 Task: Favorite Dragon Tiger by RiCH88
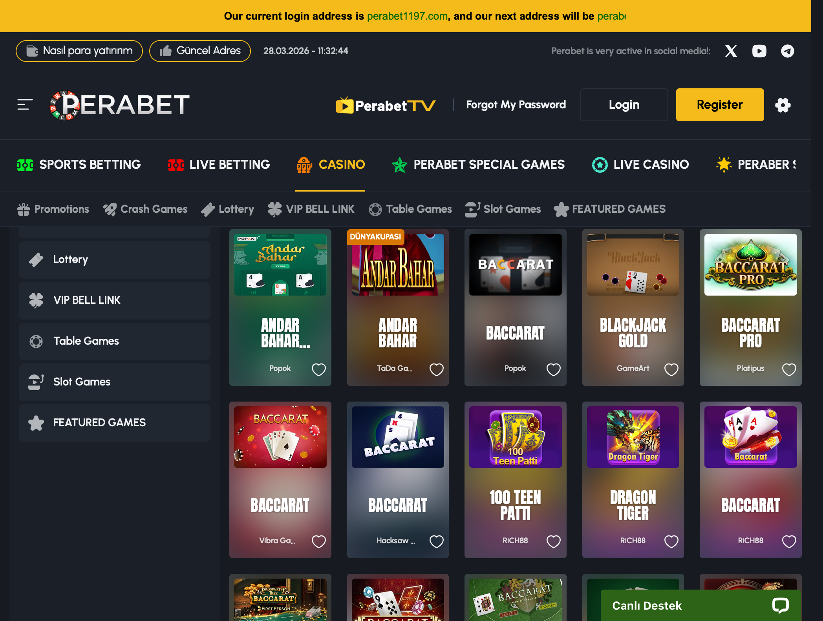pos(671,541)
